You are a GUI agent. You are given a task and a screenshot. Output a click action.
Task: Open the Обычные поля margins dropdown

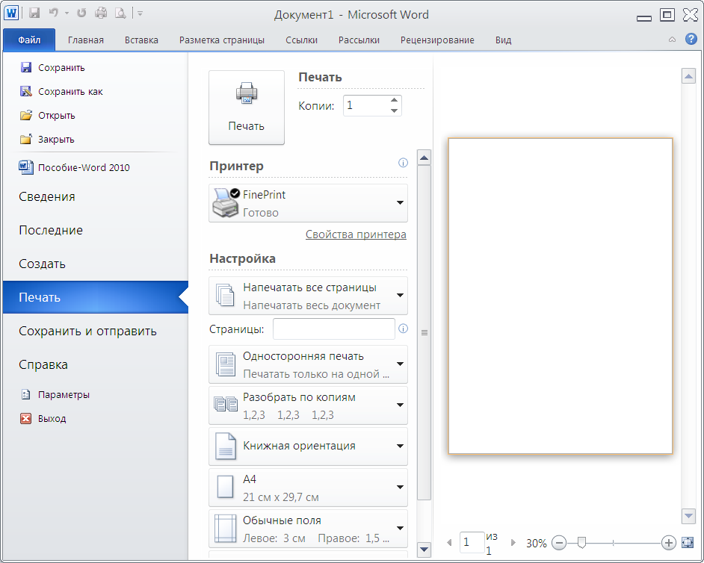(x=308, y=529)
